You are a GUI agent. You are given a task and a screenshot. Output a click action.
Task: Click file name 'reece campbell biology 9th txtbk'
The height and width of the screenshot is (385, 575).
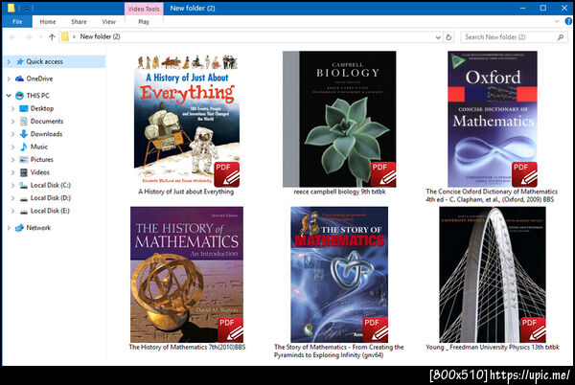click(339, 192)
